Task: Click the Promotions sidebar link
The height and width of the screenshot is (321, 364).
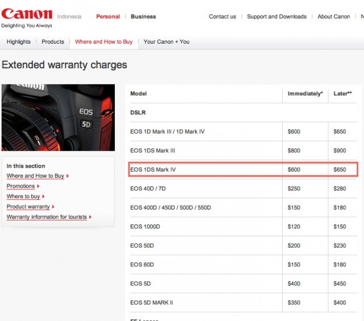Action: 20,186
